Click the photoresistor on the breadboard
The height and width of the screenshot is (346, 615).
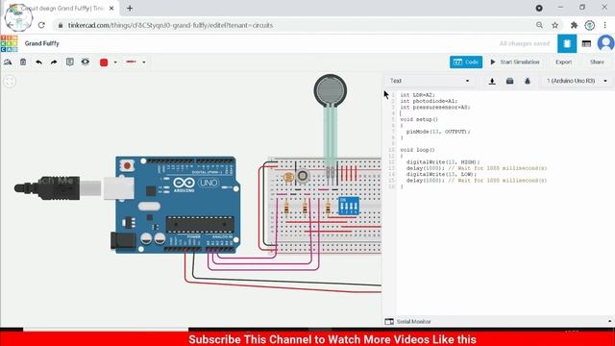pos(288,177)
